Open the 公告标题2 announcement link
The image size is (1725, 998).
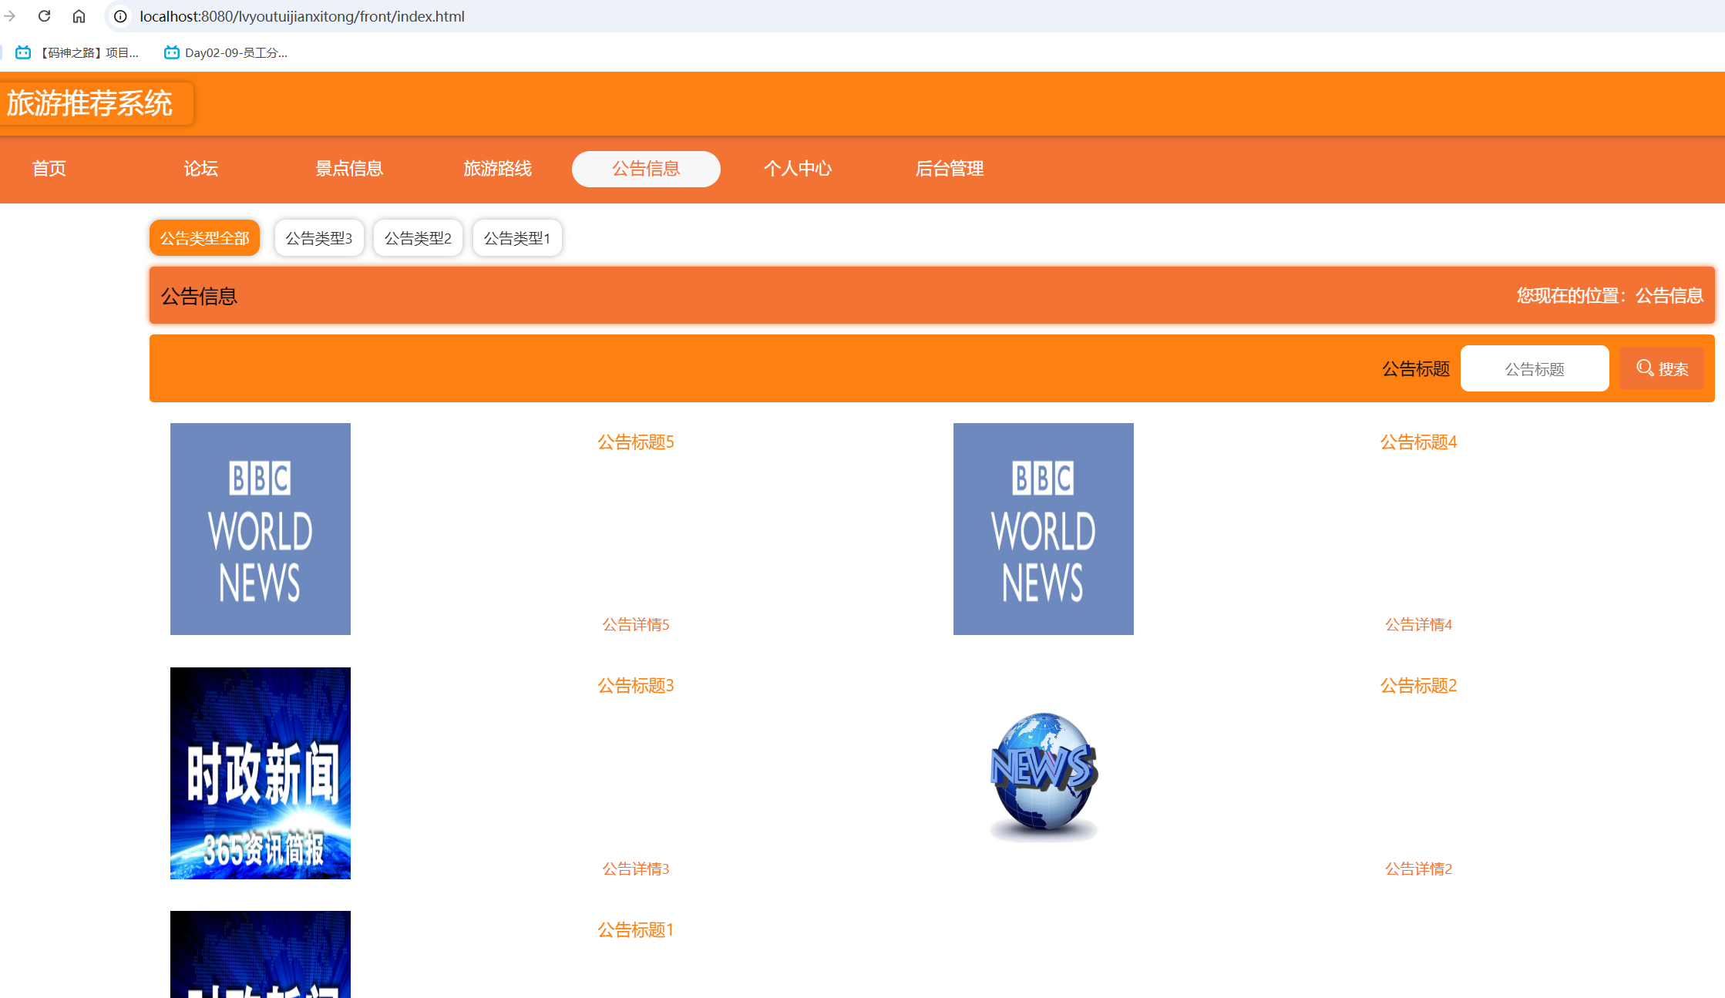1418,686
